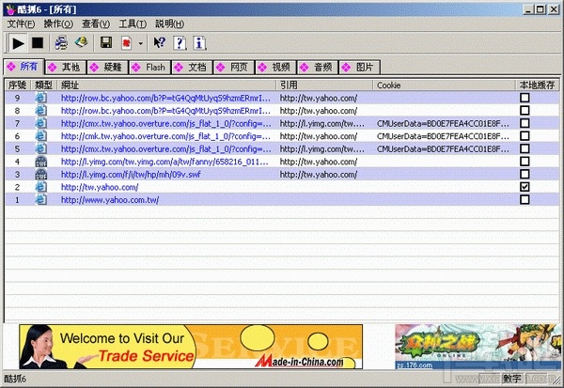
Task: Click the eraser clear list icon
Action: pos(82,43)
